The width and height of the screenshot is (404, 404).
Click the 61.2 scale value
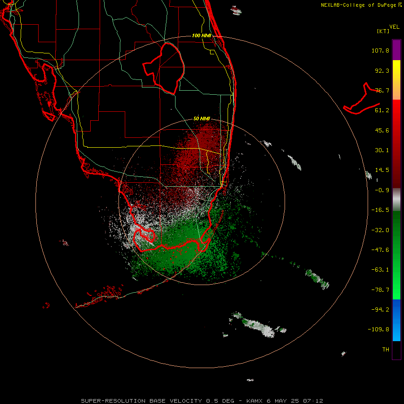click(x=382, y=110)
